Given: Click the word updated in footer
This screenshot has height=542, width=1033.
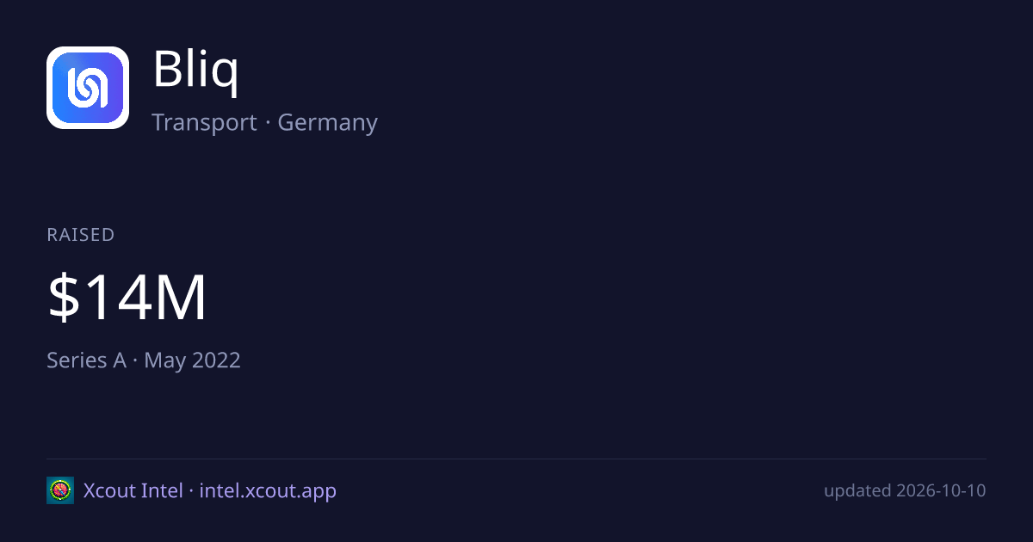Looking at the screenshot, I should click(x=857, y=490).
